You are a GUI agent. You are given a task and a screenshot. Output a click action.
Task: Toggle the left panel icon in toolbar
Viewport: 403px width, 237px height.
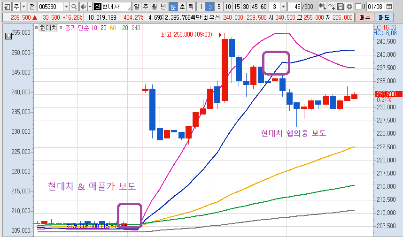pyautogui.click(x=8, y=7)
